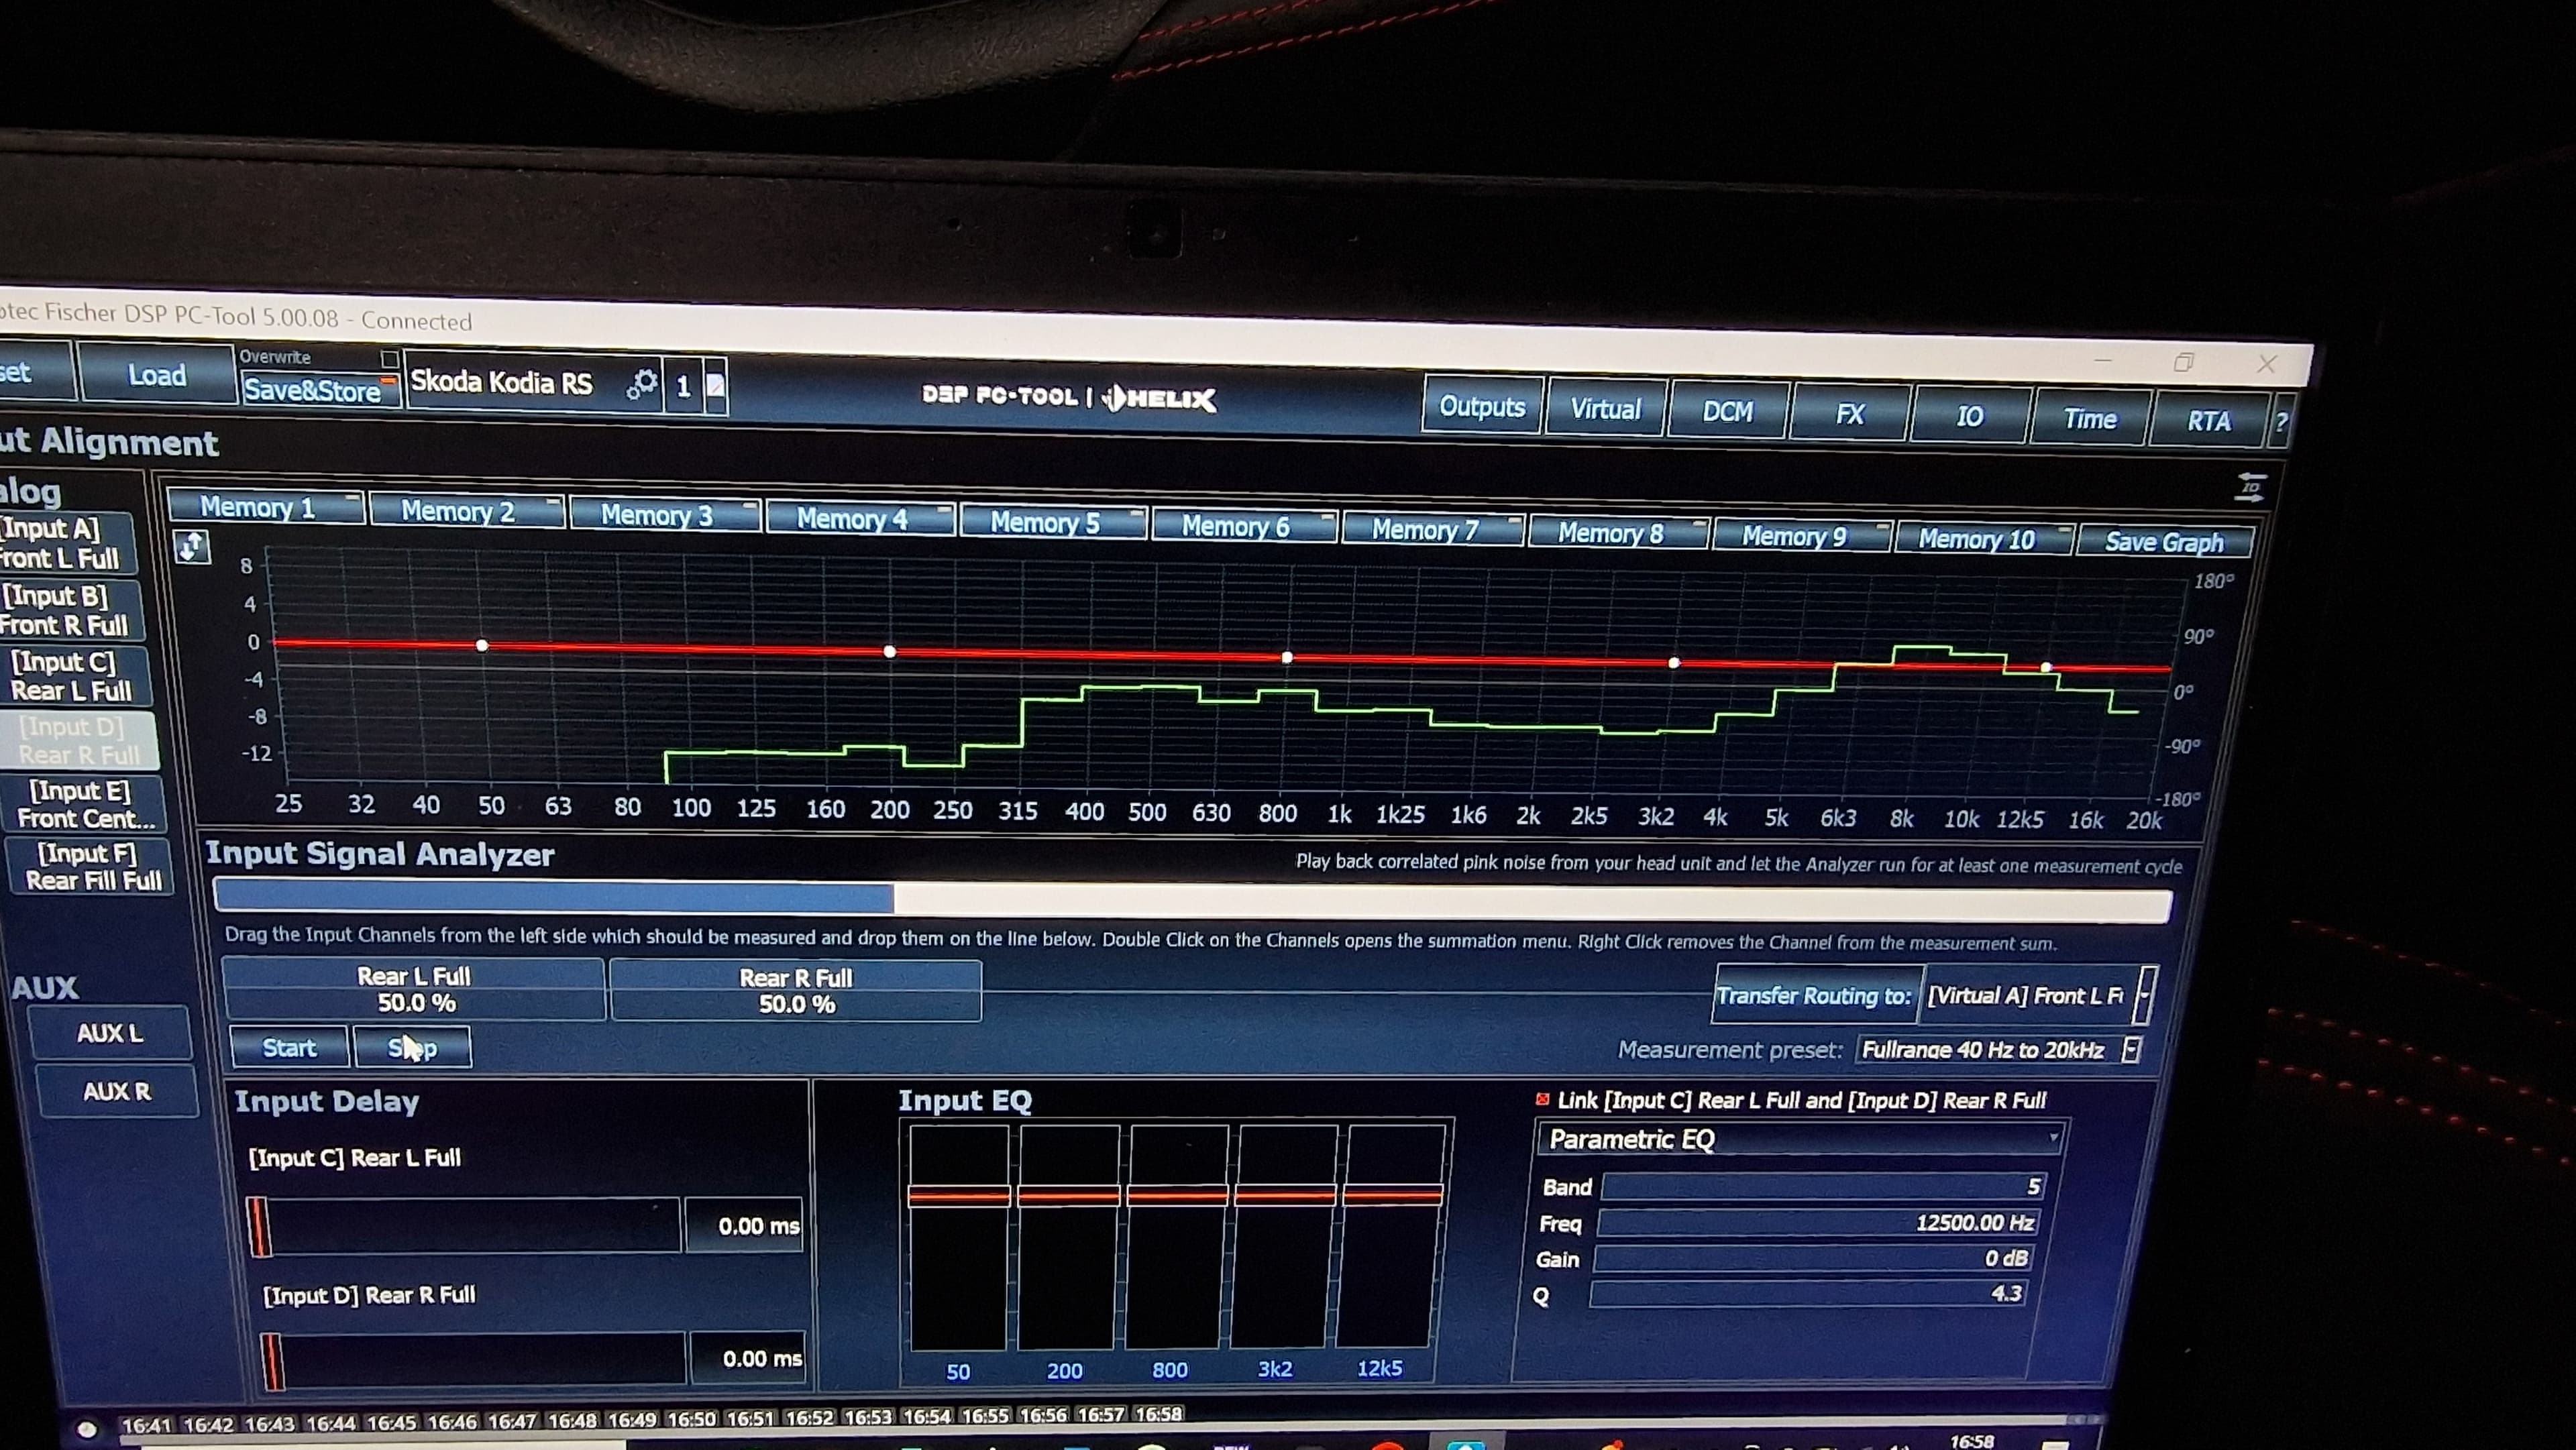Select the Memory 4 slot
This screenshot has height=1450, width=2576.
click(860, 519)
